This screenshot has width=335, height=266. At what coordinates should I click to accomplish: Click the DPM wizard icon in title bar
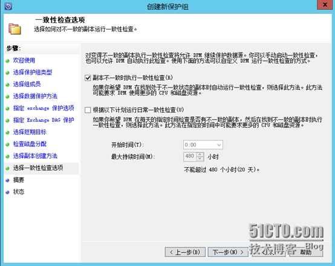[x=8, y=7]
